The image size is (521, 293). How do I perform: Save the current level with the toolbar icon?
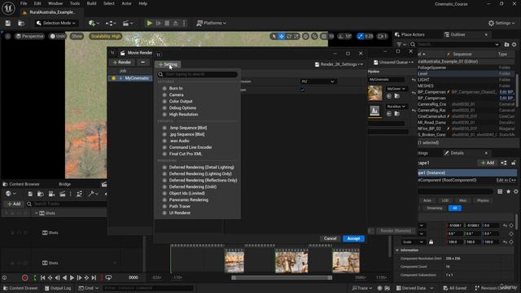(x=7, y=23)
